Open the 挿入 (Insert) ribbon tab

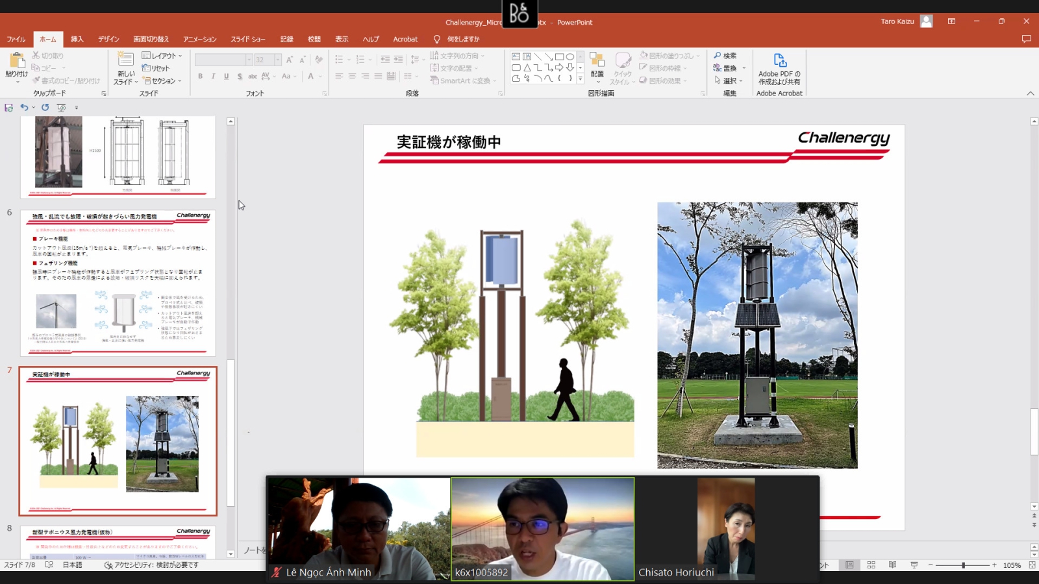point(77,40)
